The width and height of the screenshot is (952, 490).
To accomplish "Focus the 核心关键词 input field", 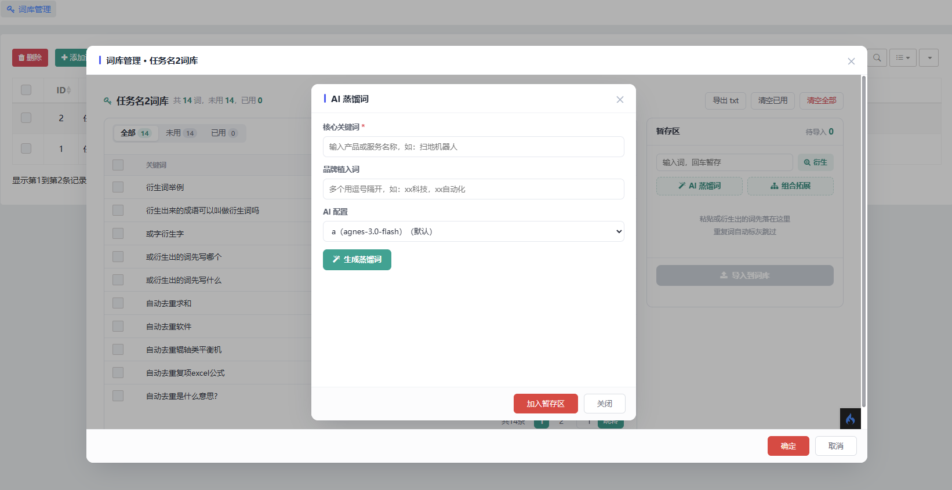I will [x=474, y=147].
